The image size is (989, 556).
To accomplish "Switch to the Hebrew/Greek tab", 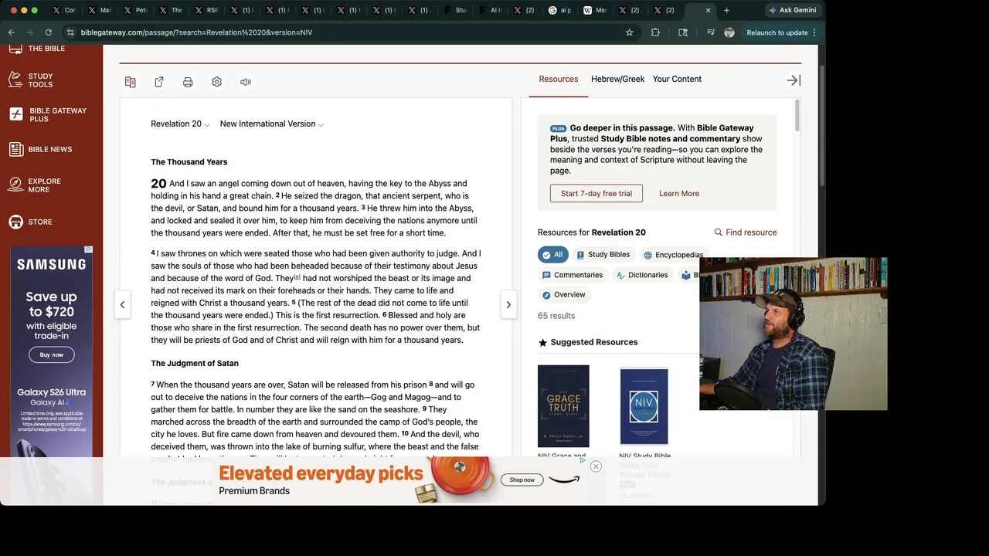I will click(x=617, y=79).
